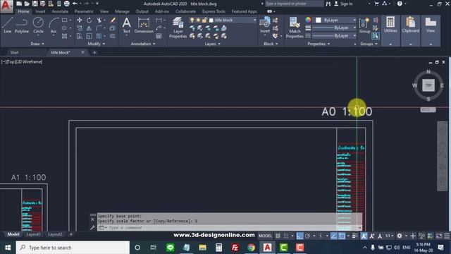Toggle layer on/off lightbulb for title block
451x254 pixels.
pos(192,20)
